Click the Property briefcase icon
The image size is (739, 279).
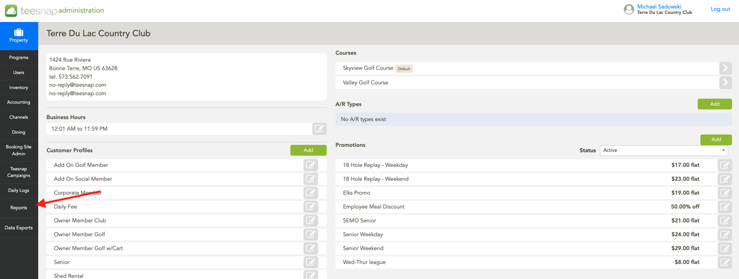pos(19,32)
